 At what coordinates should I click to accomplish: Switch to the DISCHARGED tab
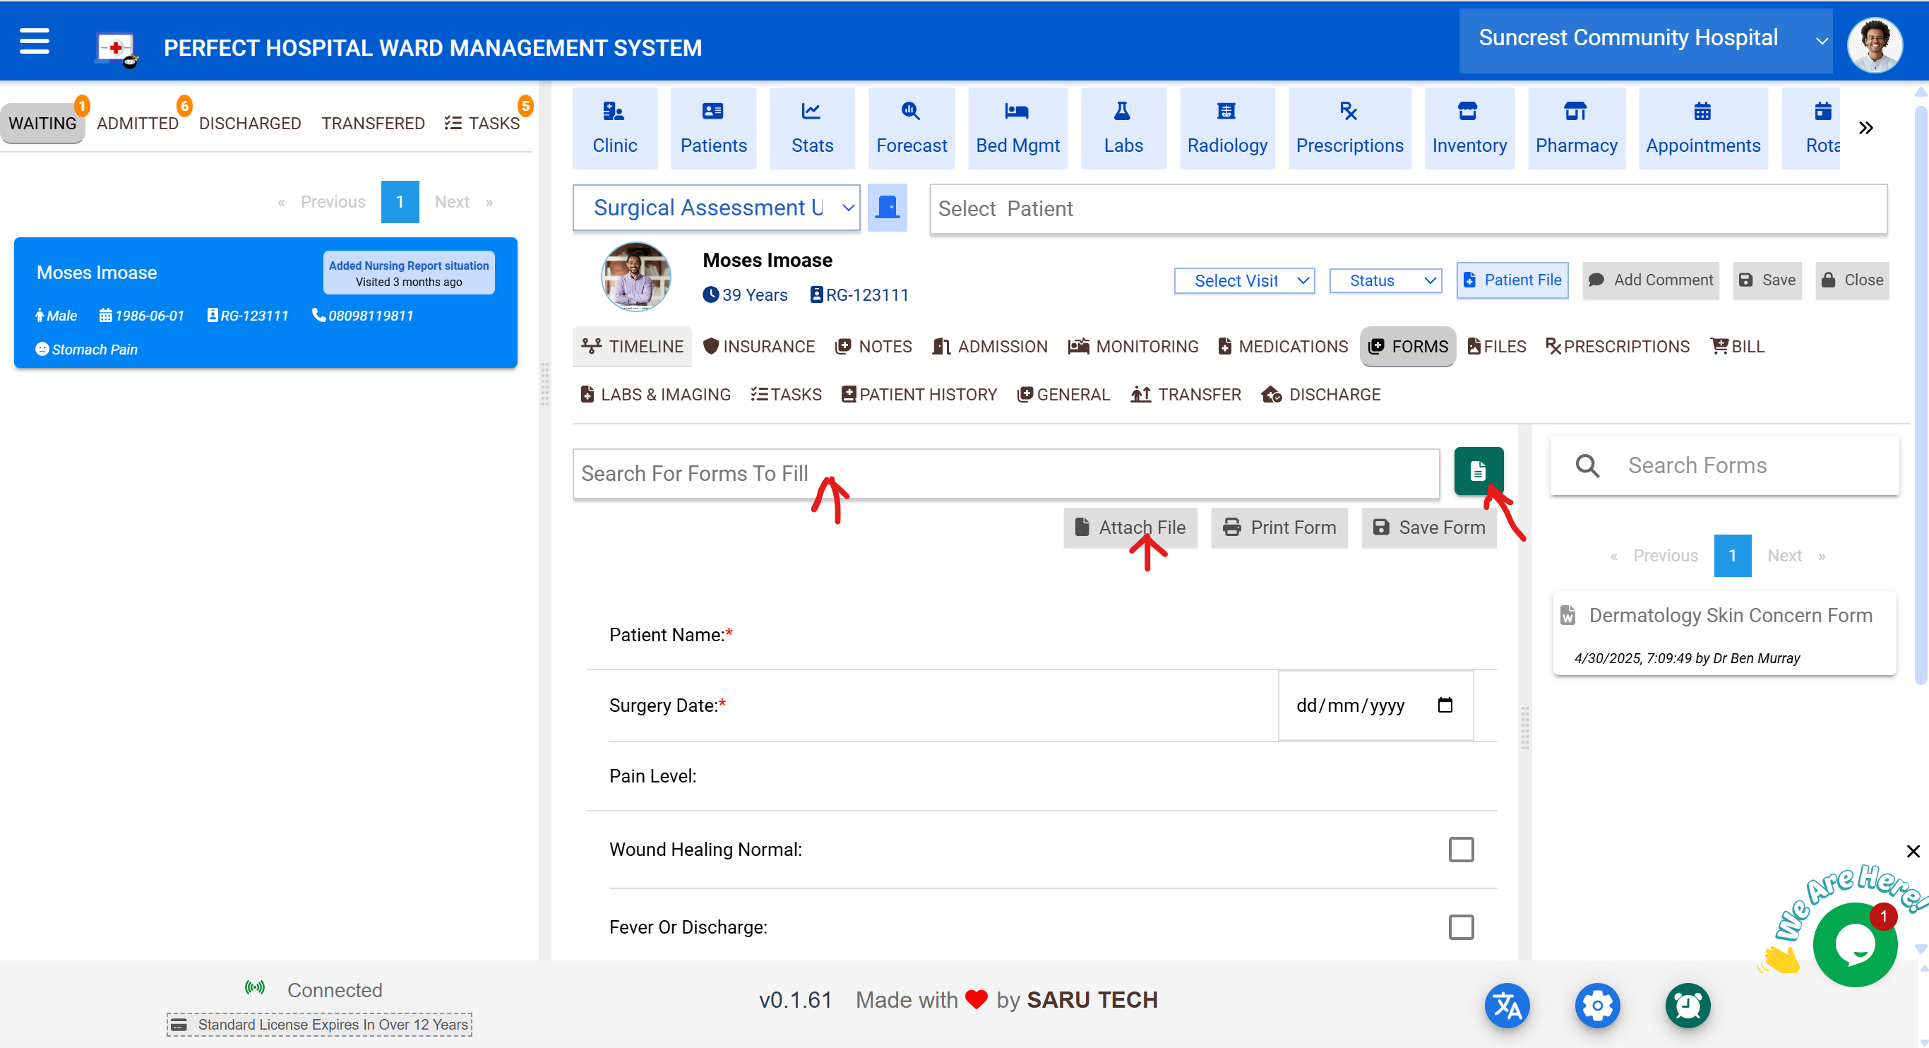(250, 123)
